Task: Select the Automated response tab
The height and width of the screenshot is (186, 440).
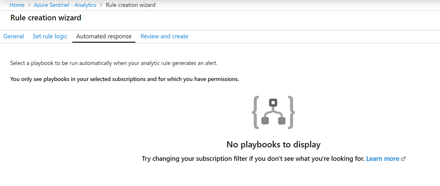Action: (x=104, y=37)
